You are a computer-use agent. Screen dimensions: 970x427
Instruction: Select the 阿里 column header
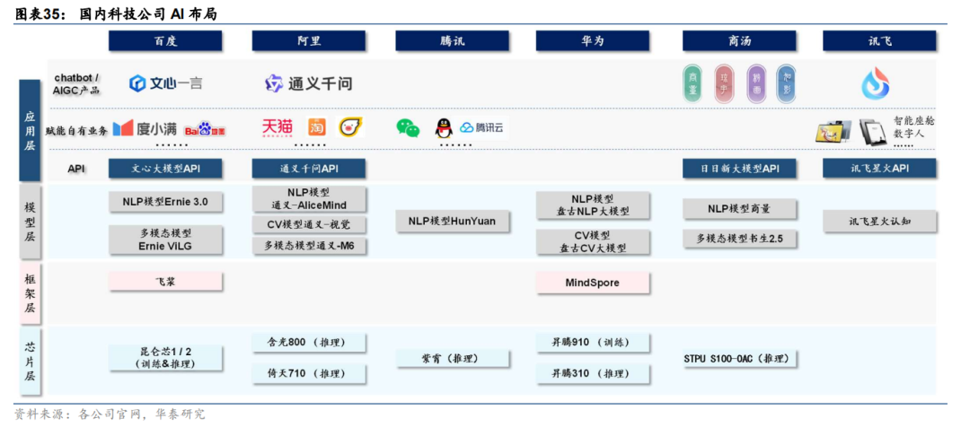click(309, 40)
